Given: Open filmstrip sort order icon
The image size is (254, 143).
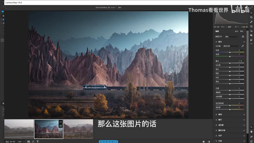Looking at the screenshot, I should [33, 142].
